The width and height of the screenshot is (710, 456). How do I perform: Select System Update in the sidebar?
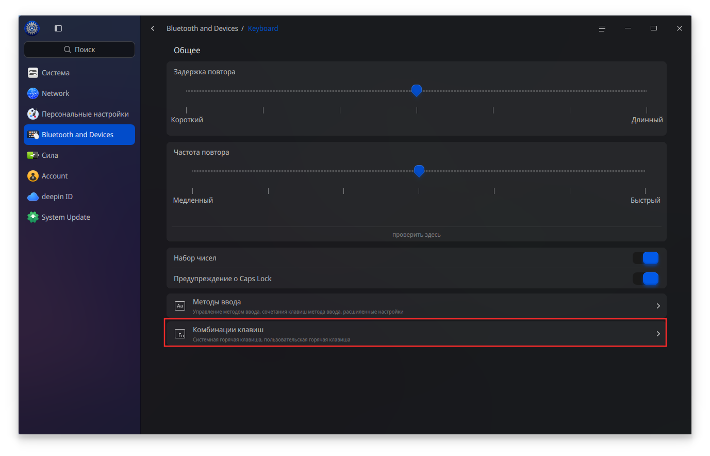click(79, 217)
